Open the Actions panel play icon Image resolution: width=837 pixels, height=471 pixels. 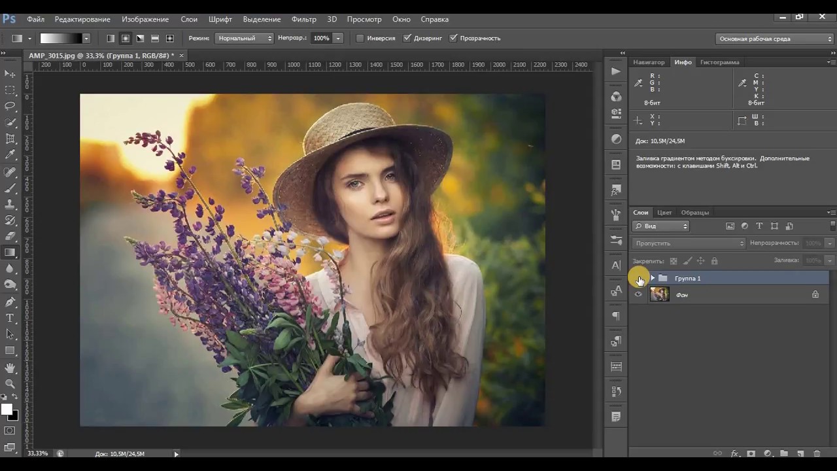pyautogui.click(x=616, y=71)
